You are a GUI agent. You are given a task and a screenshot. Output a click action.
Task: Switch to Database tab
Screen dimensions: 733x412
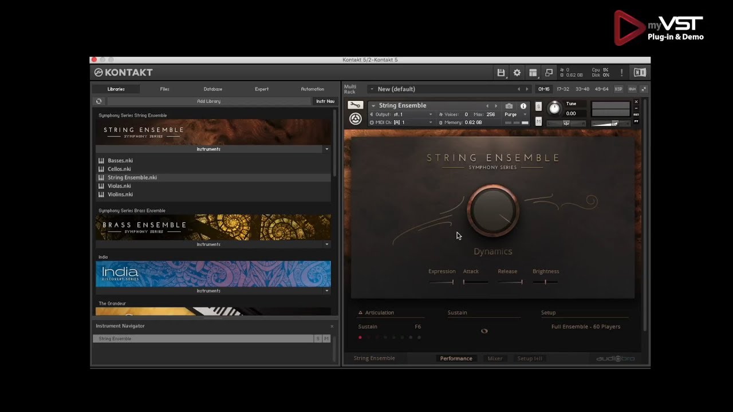click(x=213, y=89)
